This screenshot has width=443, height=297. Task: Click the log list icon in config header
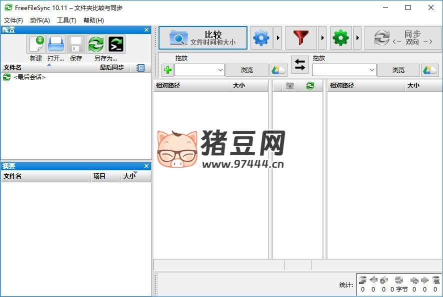(140, 68)
